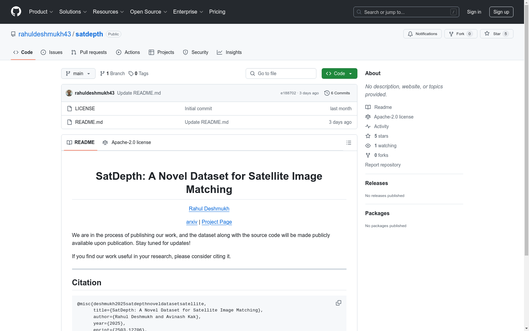This screenshot has height=331, width=529.
Task: Click the Sign in link
Action: point(474,12)
